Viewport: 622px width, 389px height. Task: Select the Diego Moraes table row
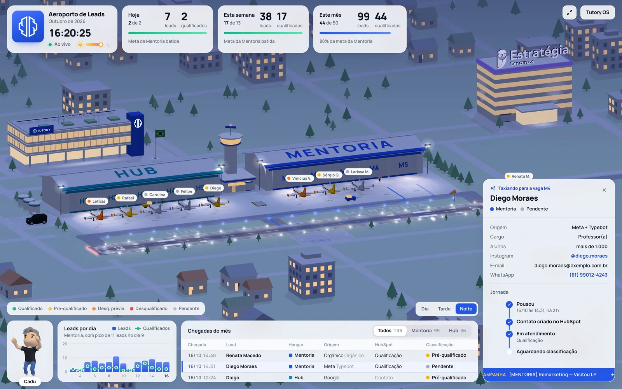(330, 366)
